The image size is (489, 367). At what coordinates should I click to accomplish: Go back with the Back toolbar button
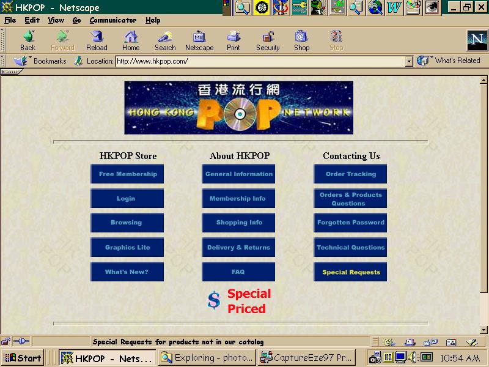coord(28,40)
